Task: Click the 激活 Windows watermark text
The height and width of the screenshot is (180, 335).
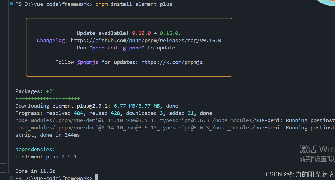Action: 317,149
